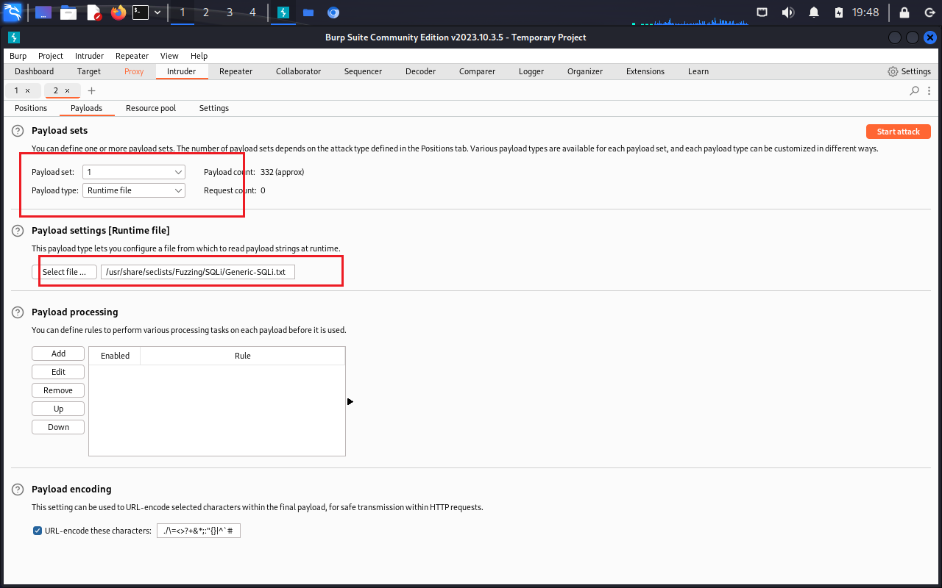
Task: Open help for Payload processing
Action: point(18,312)
